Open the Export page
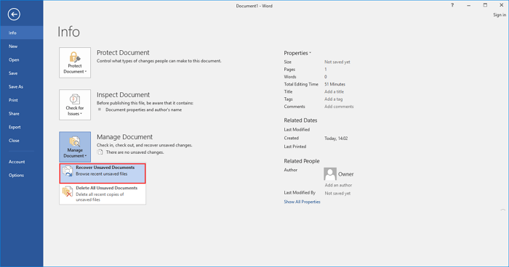Image resolution: width=509 pixels, height=267 pixels. 21,127
